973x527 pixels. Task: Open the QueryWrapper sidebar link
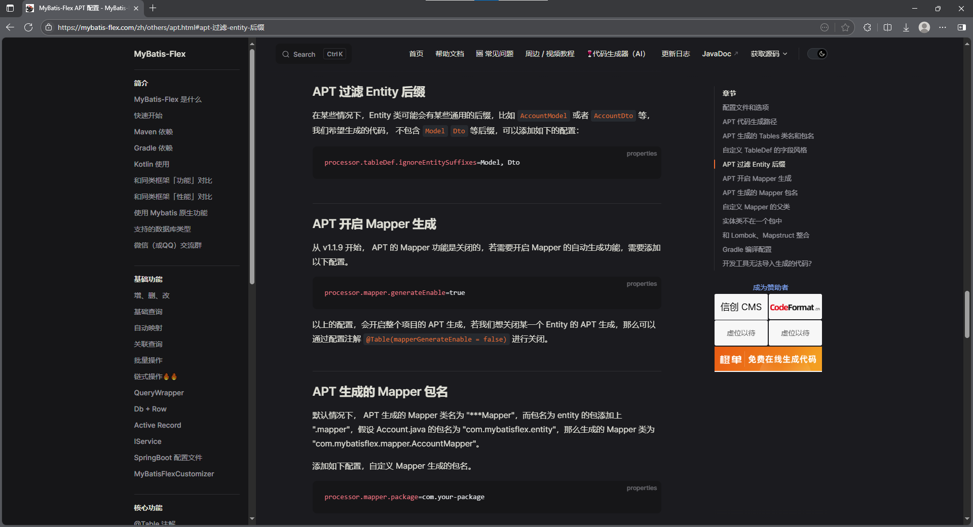click(159, 393)
